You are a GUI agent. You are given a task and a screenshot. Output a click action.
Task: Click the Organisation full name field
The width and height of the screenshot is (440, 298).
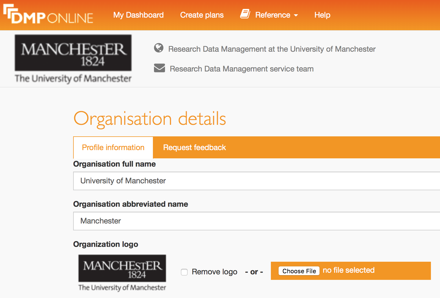coord(257,181)
